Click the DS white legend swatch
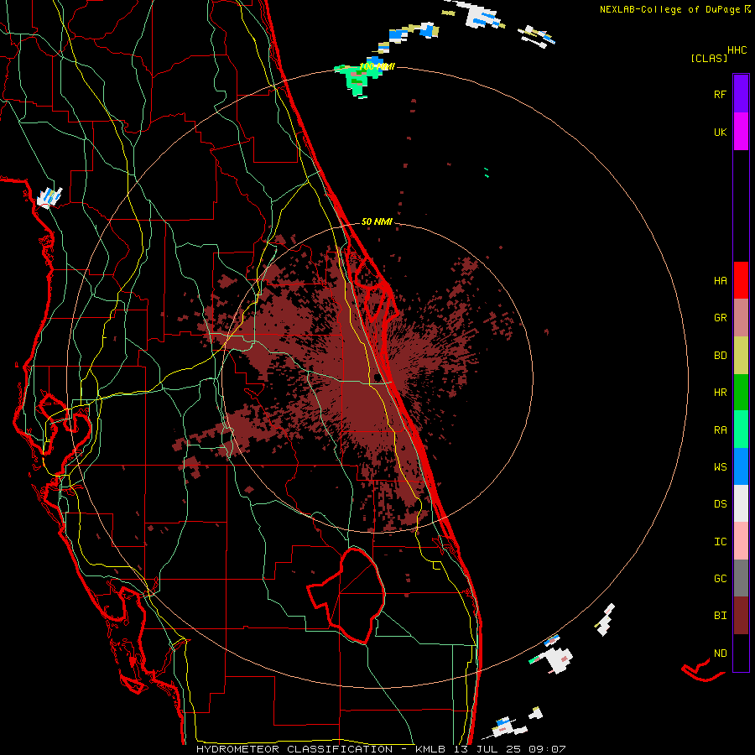The height and width of the screenshot is (755, 755). (741, 503)
